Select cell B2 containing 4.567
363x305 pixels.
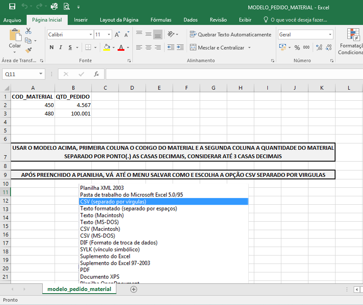pyautogui.click(x=73, y=105)
